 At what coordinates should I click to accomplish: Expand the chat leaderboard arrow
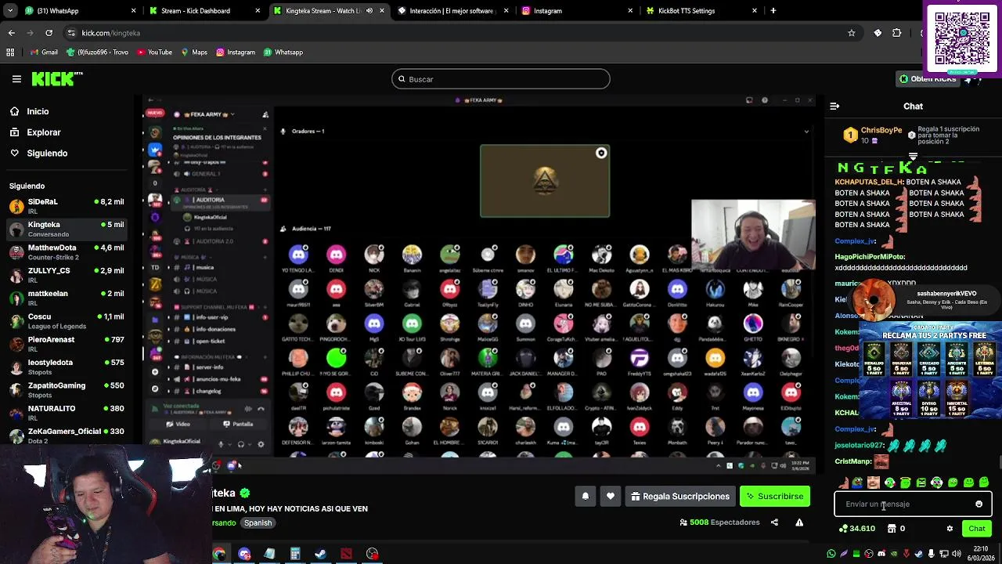[913, 157]
